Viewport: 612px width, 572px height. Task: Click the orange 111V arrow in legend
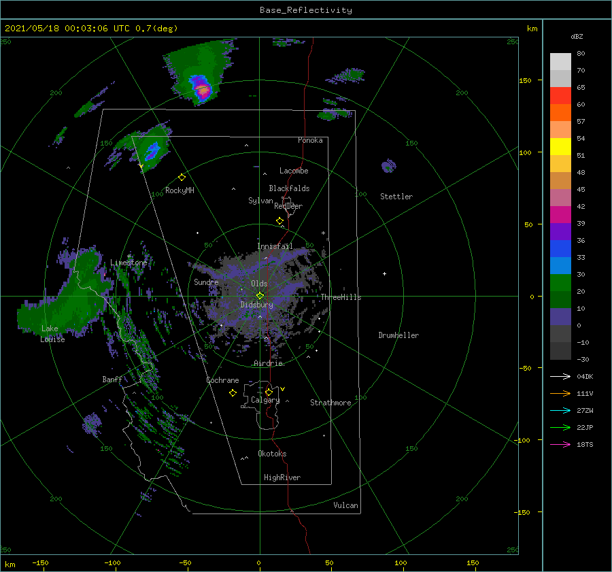tap(560, 394)
